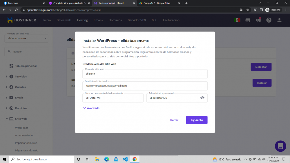Open Task View from taskbar
The height and width of the screenshot is (163, 290).
[x=88, y=159]
